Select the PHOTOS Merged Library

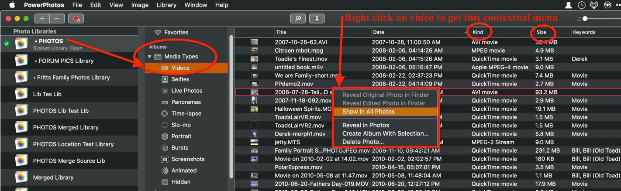[x=69, y=127]
